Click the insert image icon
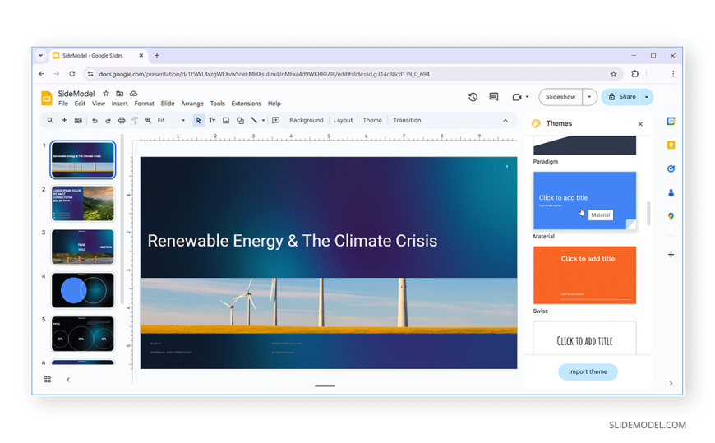Screen dimensions: 715x443 tap(226, 121)
